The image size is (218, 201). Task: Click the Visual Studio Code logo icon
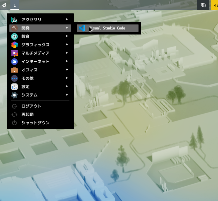point(82,28)
